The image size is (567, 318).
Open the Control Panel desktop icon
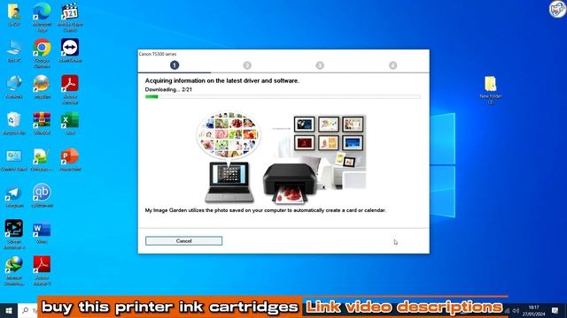[14, 160]
